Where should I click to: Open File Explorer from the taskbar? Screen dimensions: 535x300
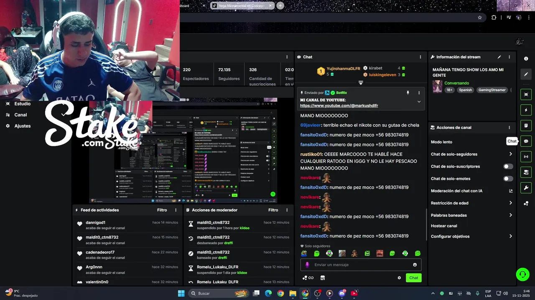tap(293, 293)
